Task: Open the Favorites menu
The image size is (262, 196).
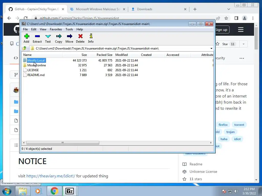Action: coord(56,29)
